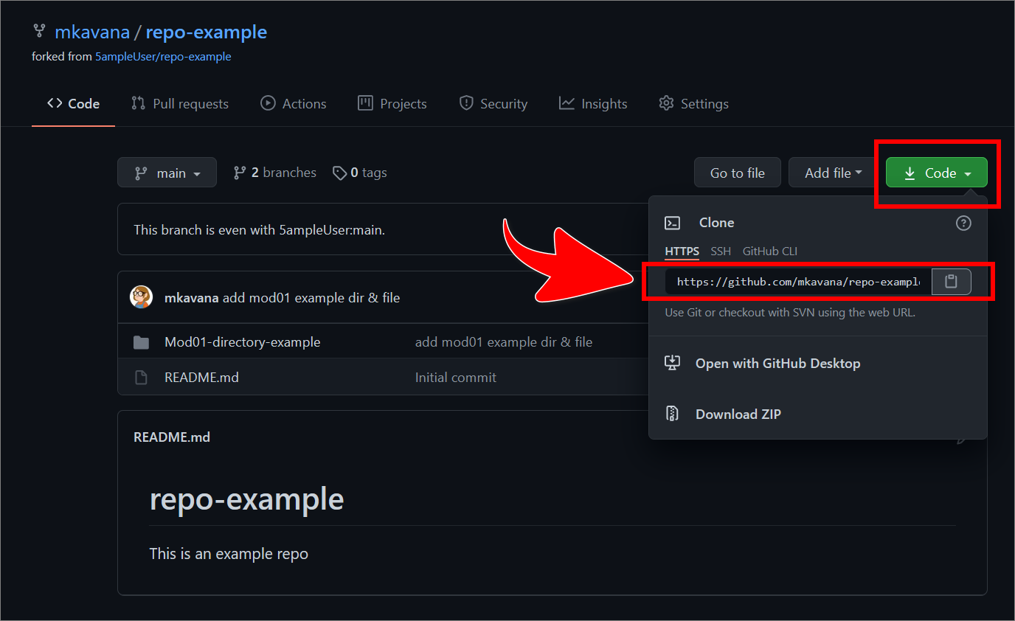This screenshot has width=1015, height=621.
Task: Select the GitHub CLI clone option
Action: (x=770, y=251)
